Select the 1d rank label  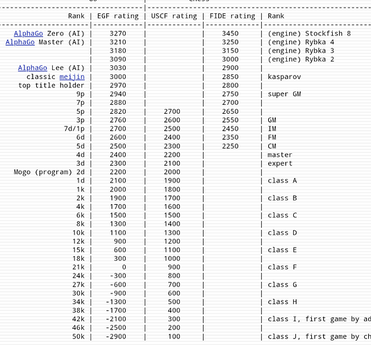(x=81, y=180)
